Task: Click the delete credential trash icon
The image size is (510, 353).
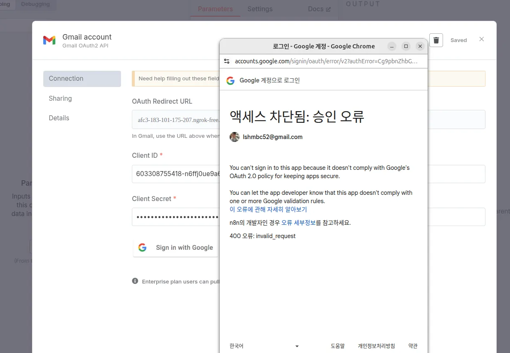Action: [x=436, y=40]
